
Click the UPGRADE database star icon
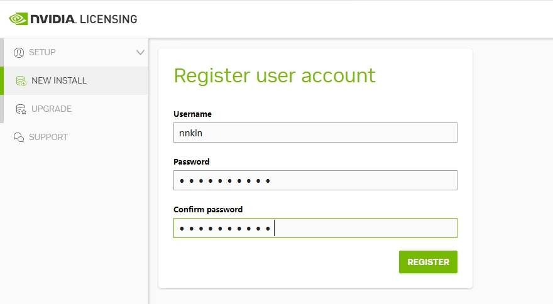tap(21, 109)
